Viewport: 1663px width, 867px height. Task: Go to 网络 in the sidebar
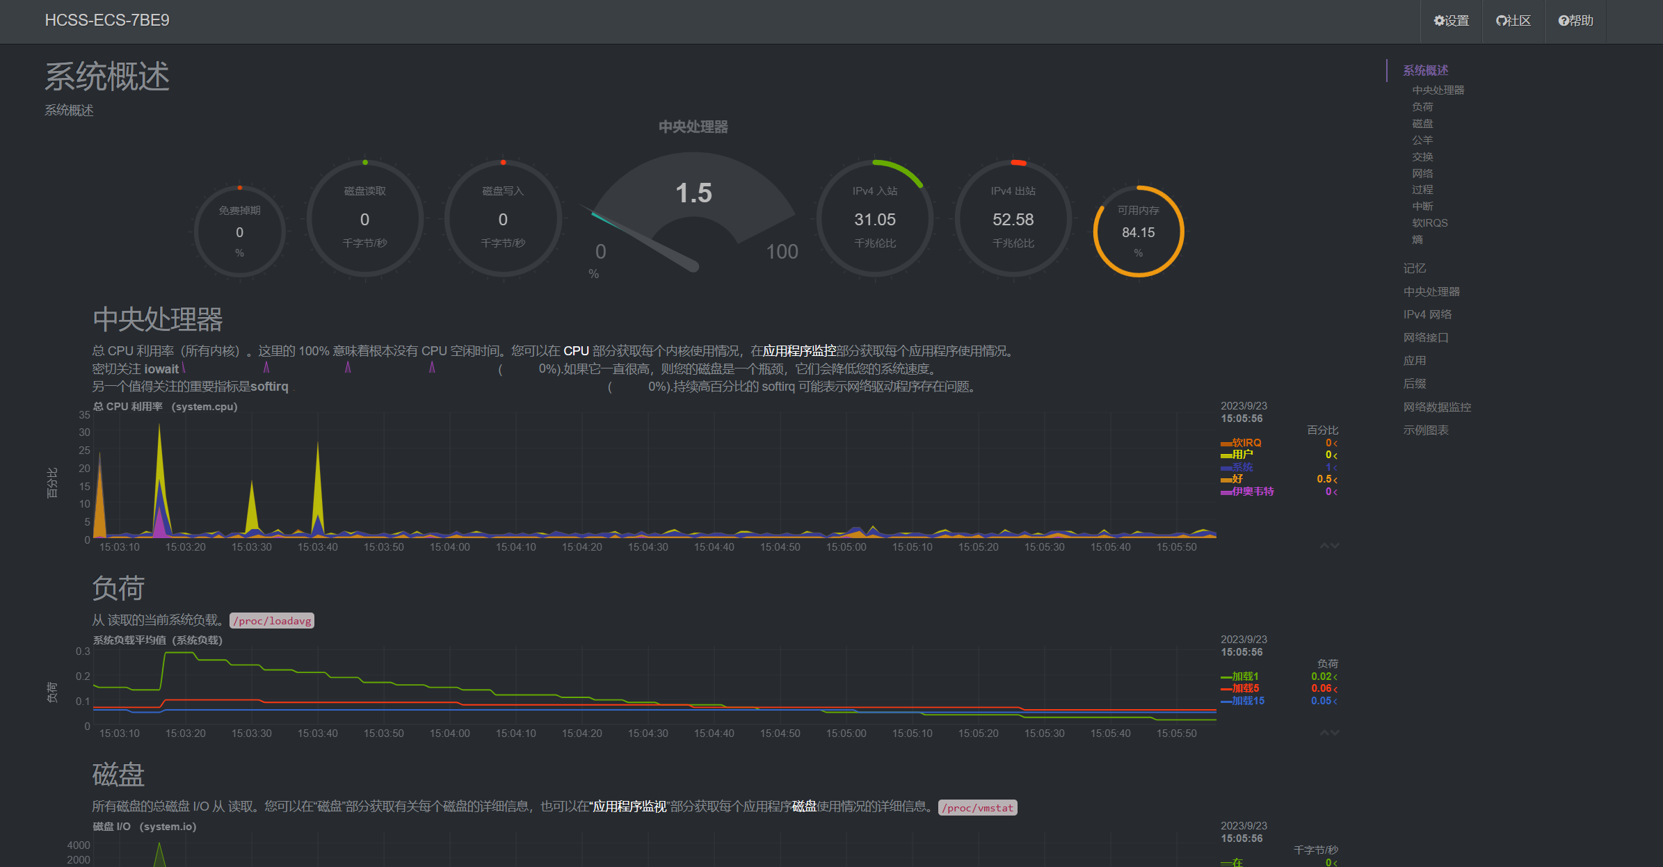1422,173
